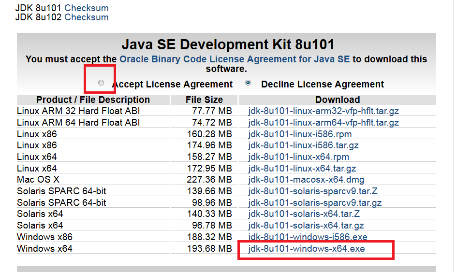
Task: Click the Accept License Agreement label text
Action: pyautogui.click(x=172, y=84)
